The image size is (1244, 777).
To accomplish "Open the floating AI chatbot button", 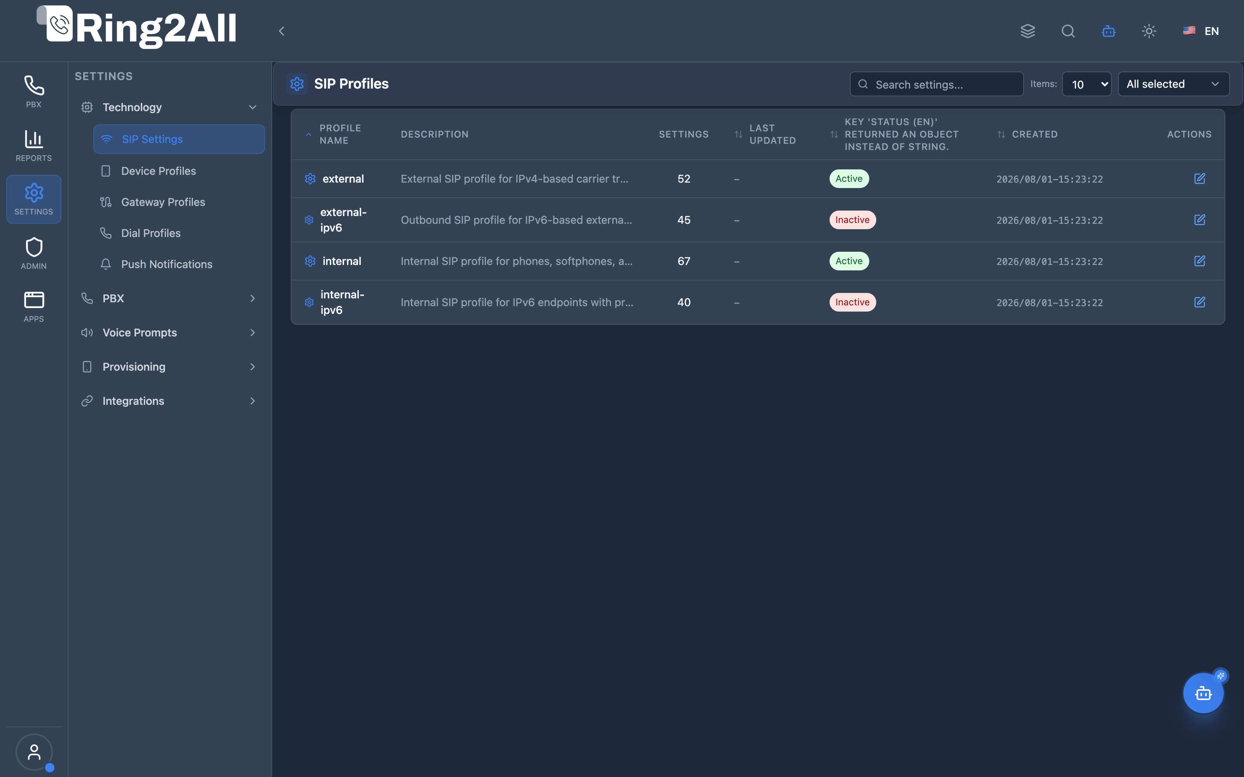I will point(1204,693).
